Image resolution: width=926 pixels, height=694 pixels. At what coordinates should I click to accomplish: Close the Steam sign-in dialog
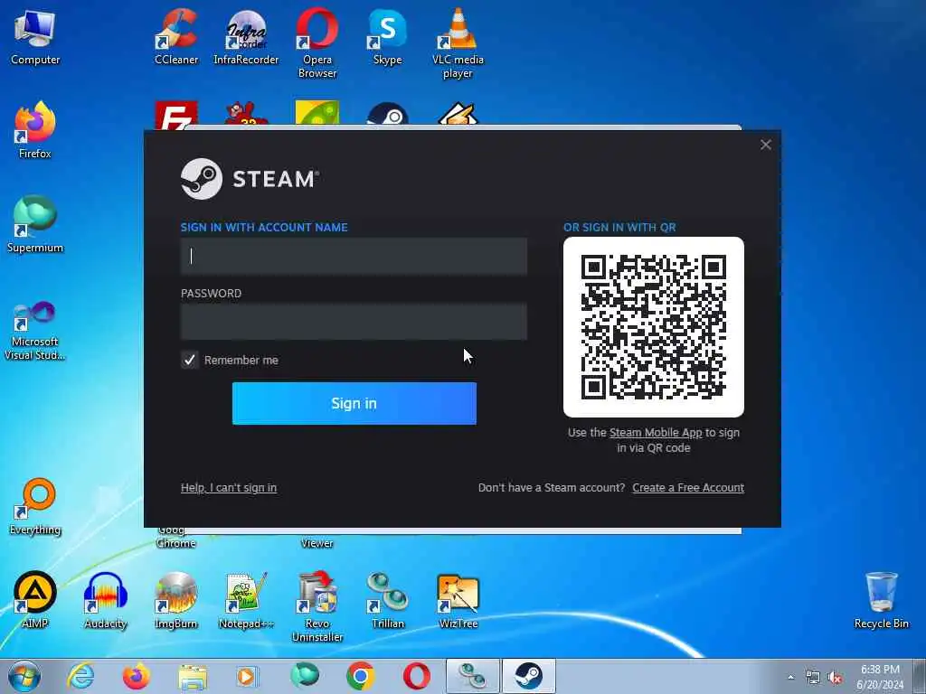point(766,145)
